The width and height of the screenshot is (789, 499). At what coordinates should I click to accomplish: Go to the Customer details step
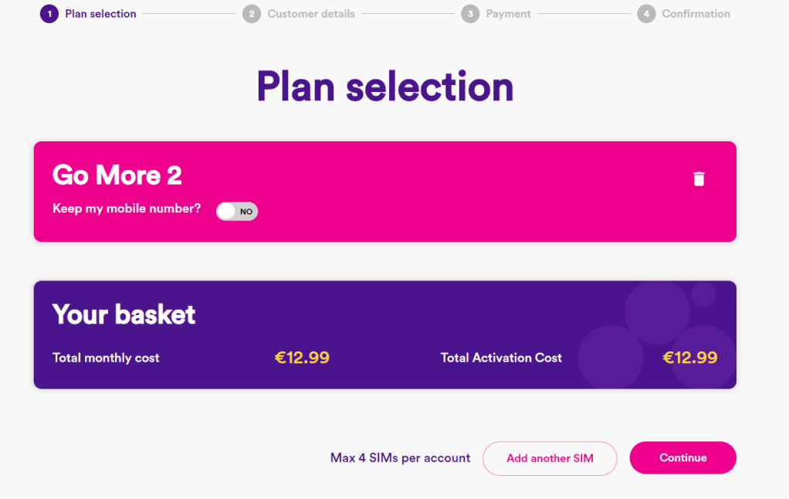(x=311, y=14)
